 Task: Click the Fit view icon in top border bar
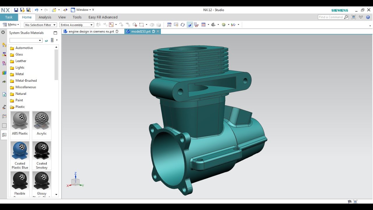click(x=169, y=25)
